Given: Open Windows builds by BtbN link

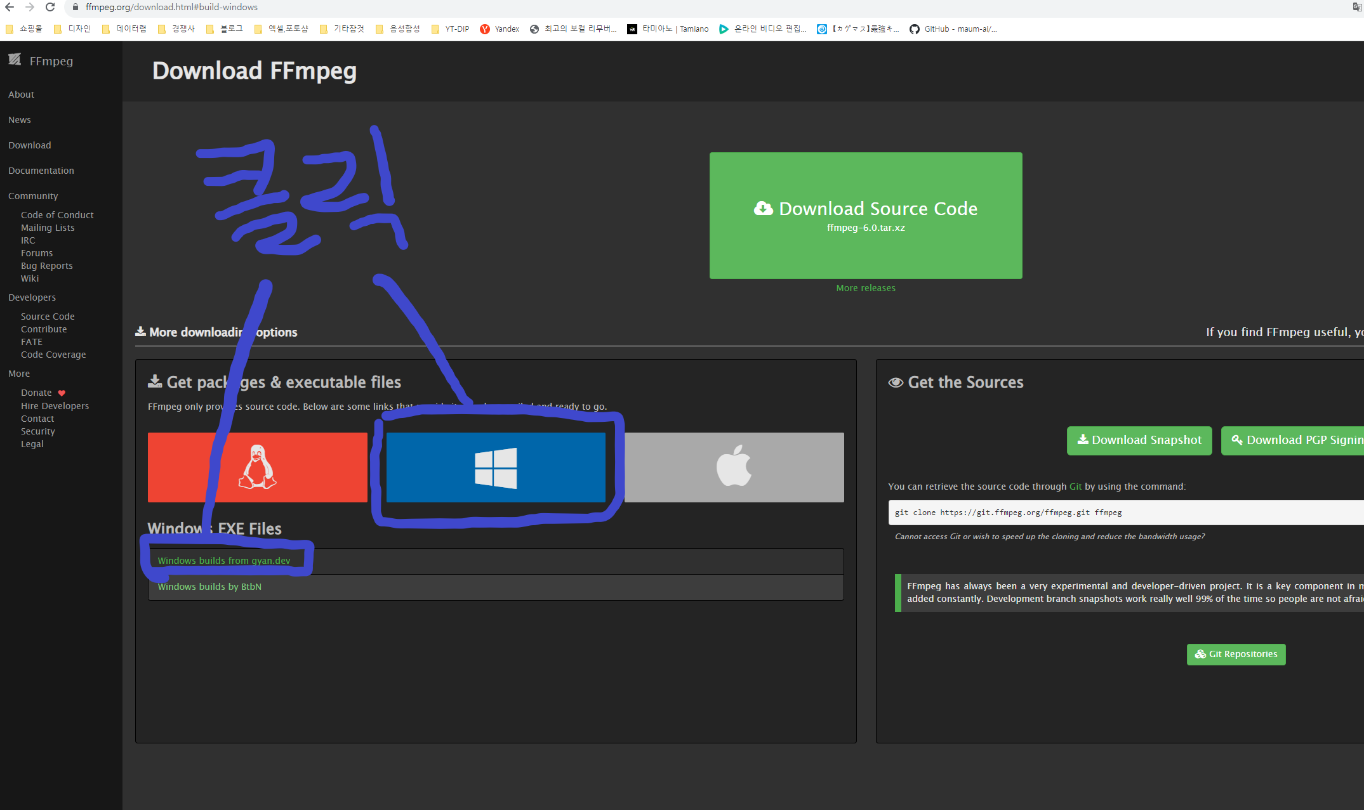Looking at the screenshot, I should [209, 587].
